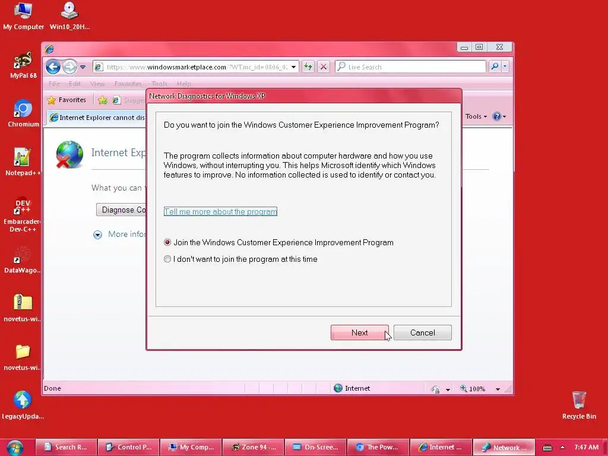Switch to Search Results taskbar button

pyautogui.click(x=66, y=447)
